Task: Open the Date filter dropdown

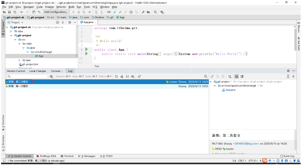Action: (x=91, y=76)
